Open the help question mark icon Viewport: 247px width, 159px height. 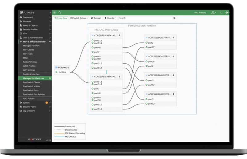tap(227, 13)
